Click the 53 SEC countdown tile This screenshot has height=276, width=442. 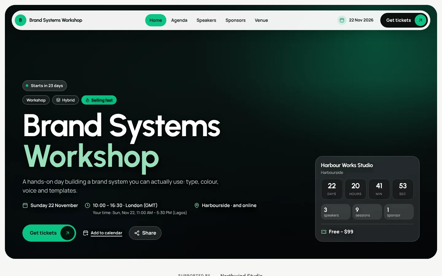click(403, 189)
